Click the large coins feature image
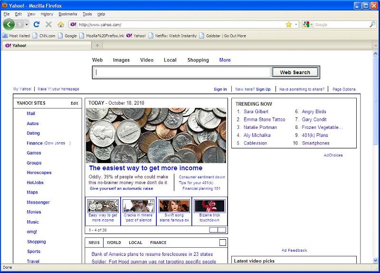Screen dimensions: 380x273 click(156, 136)
